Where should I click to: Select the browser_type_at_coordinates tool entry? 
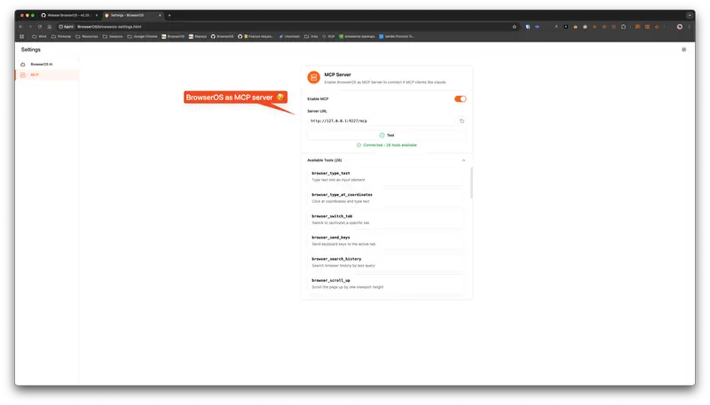pos(387,198)
